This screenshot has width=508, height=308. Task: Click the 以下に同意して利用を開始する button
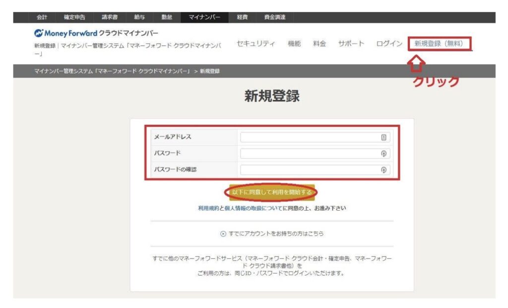[x=272, y=192]
